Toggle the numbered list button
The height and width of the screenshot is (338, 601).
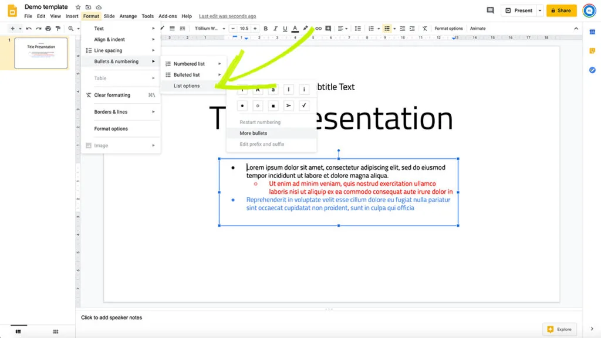[371, 28]
